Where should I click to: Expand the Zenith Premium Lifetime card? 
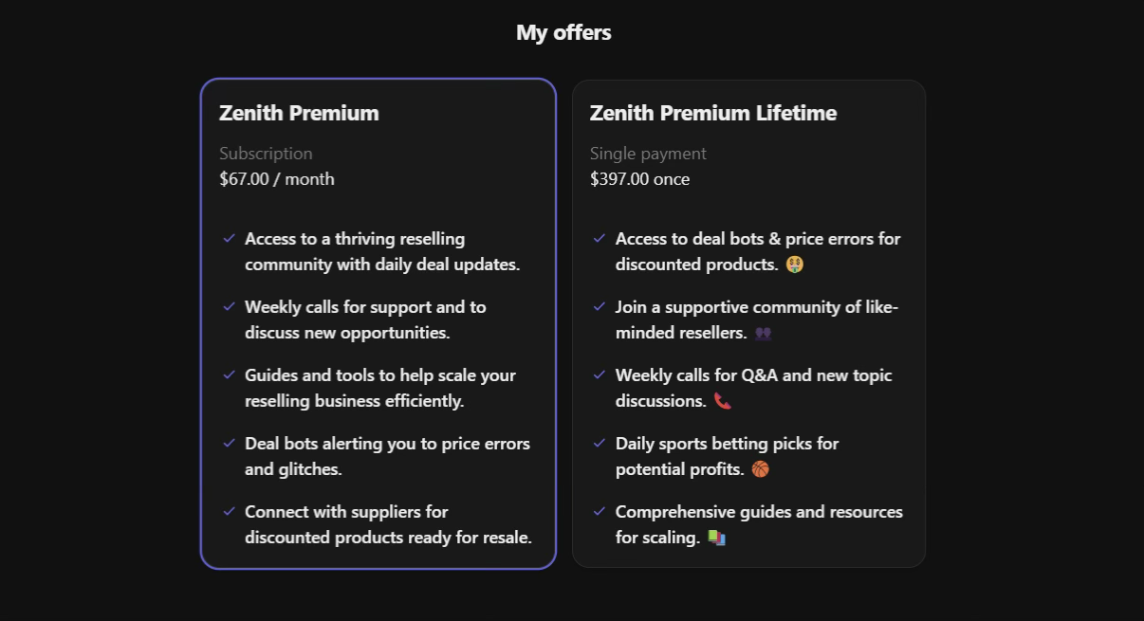748,322
